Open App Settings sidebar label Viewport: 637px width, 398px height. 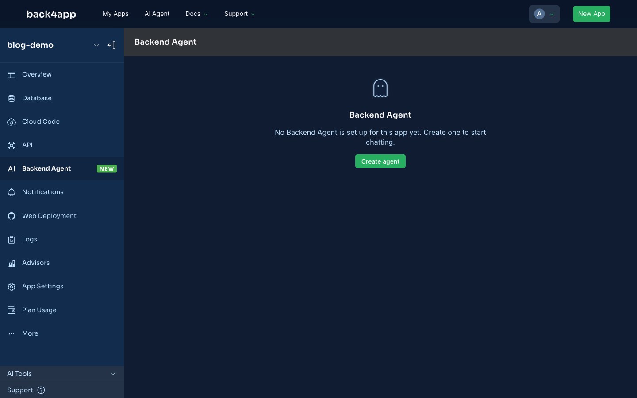pyautogui.click(x=43, y=286)
